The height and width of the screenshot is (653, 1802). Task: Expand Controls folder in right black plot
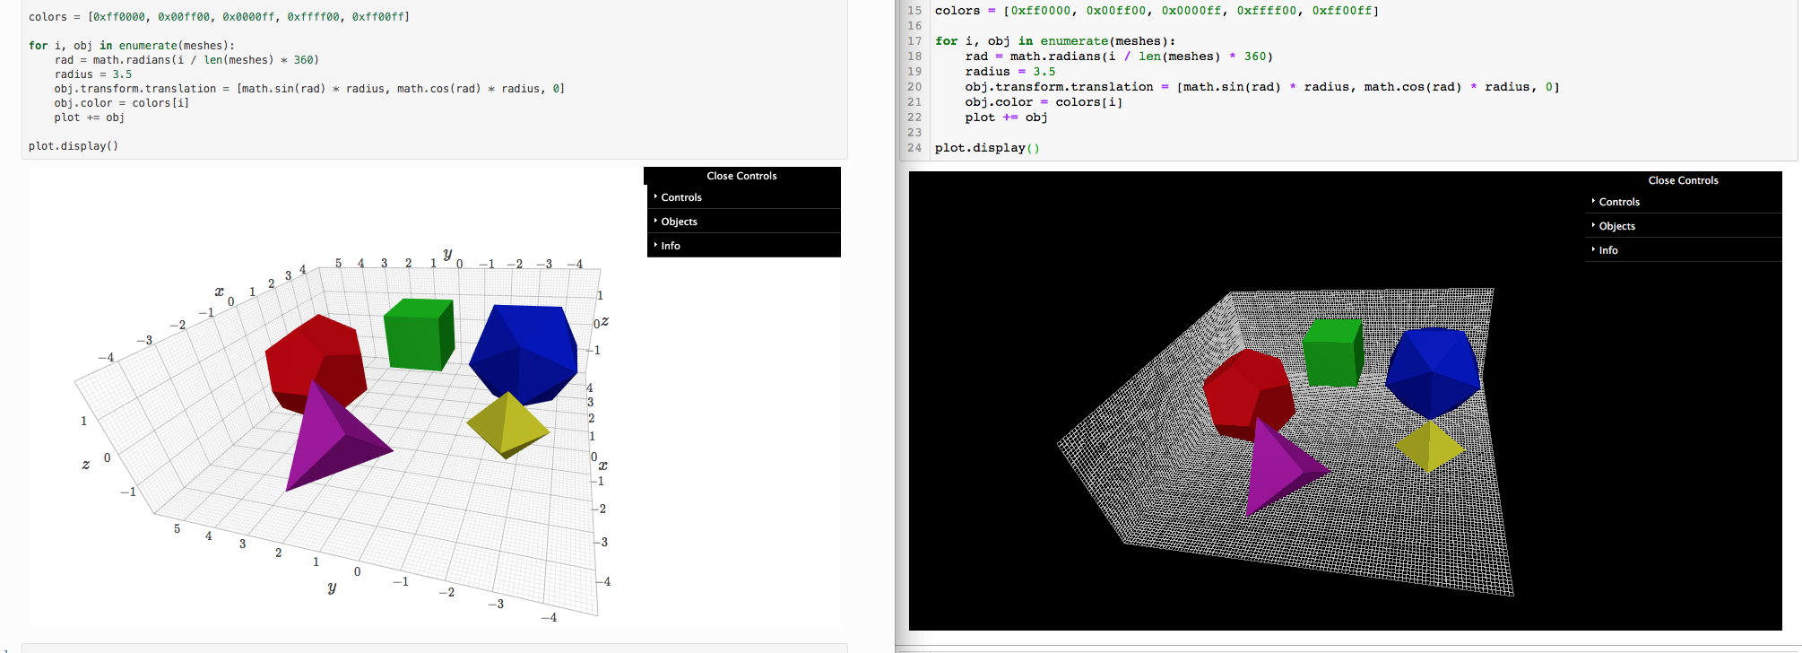(x=1683, y=202)
